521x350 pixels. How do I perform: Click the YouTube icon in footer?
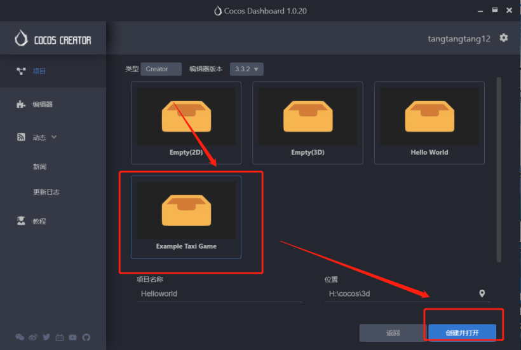[x=73, y=337]
